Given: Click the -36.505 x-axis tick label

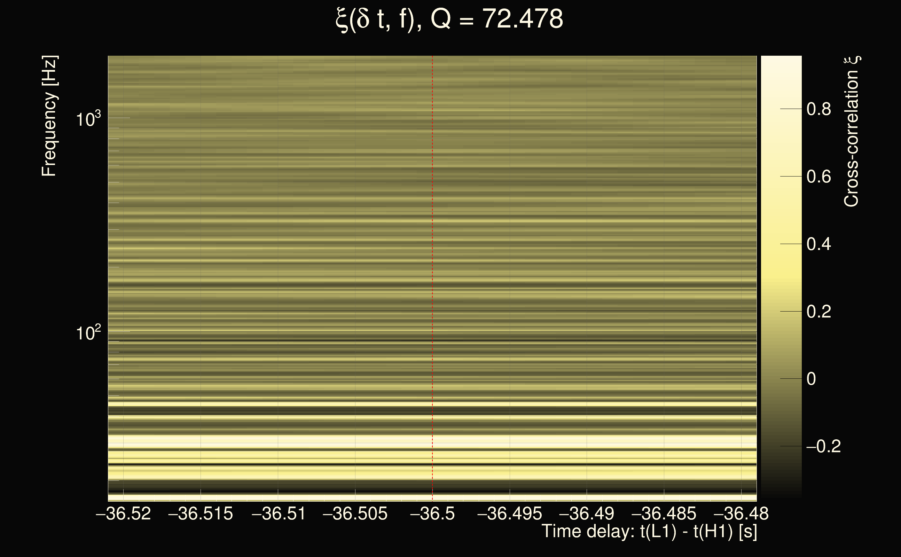Looking at the screenshot, I should [355, 513].
